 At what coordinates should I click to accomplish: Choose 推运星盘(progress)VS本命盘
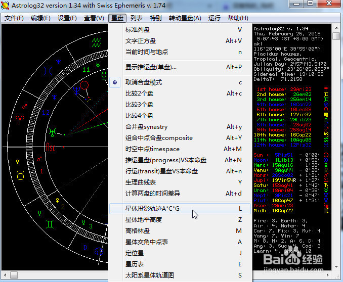[180, 160]
